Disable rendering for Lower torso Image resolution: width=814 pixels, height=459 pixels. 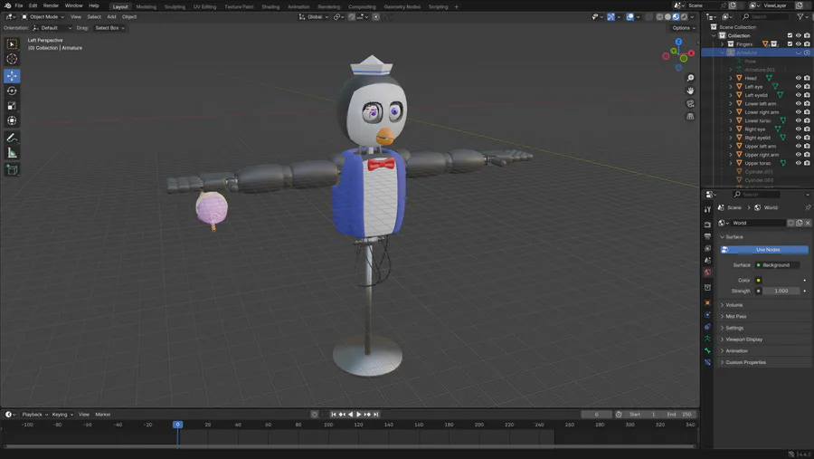(x=807, y=120)
